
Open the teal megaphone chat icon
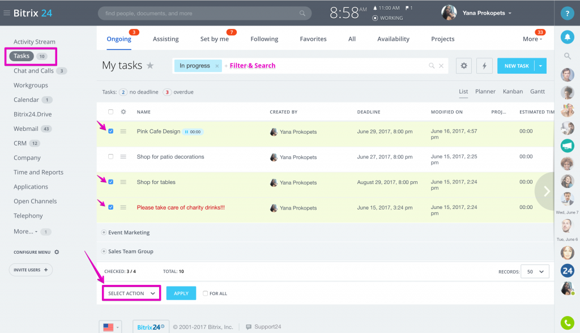(x=567, y=146)
